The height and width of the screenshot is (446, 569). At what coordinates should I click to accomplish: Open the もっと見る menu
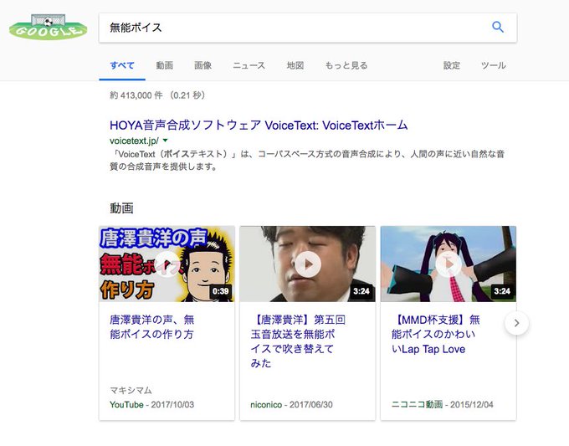(346, 65)
